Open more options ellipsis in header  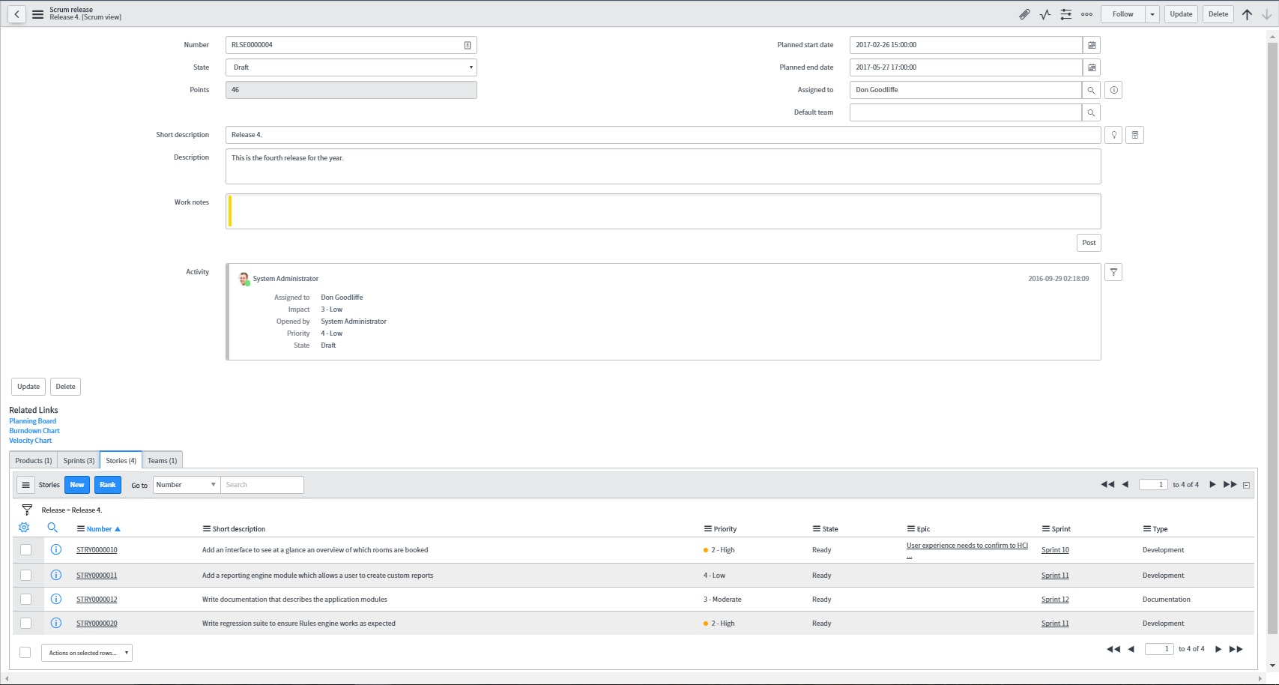point(1086,13)
